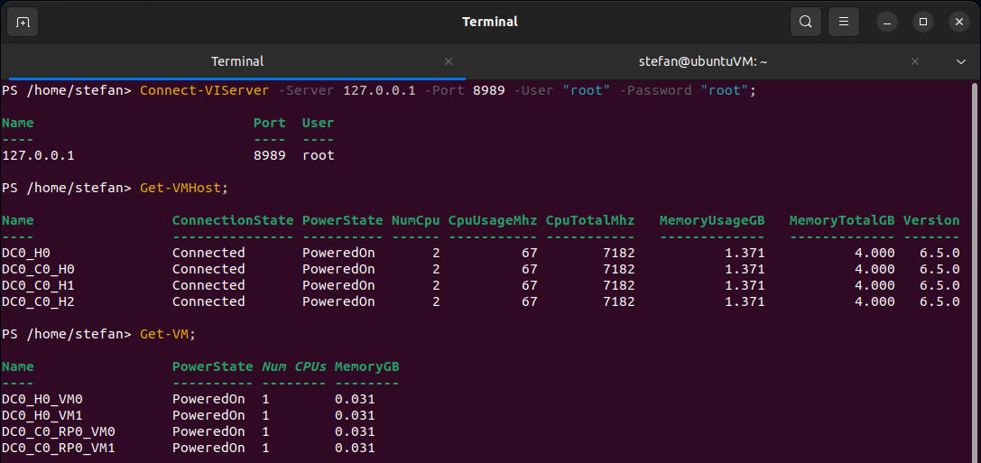981x463 pixels.
Task: Close the Terminal window
Action: click(959, 22)
